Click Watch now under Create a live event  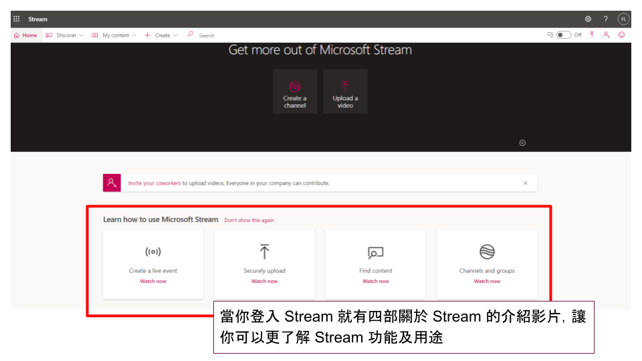point(153,281)
